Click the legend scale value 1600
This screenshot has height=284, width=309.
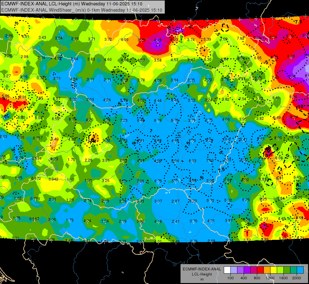[283, 278]
